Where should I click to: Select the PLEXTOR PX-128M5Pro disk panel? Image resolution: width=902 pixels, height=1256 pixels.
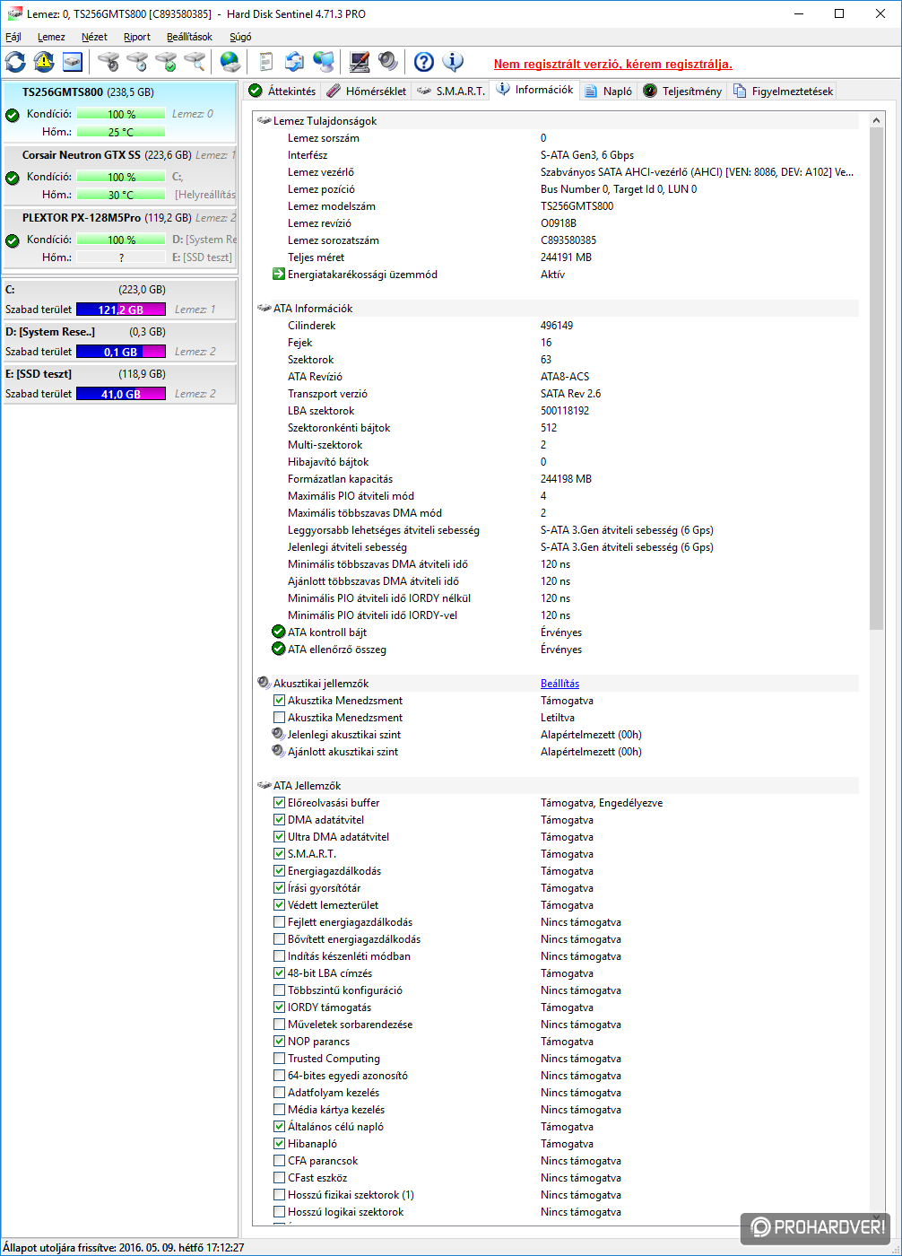point(120,238)
